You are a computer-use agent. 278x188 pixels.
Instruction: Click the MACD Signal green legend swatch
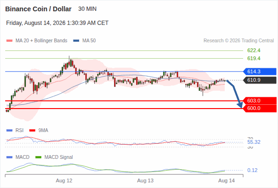coord(38,157)
